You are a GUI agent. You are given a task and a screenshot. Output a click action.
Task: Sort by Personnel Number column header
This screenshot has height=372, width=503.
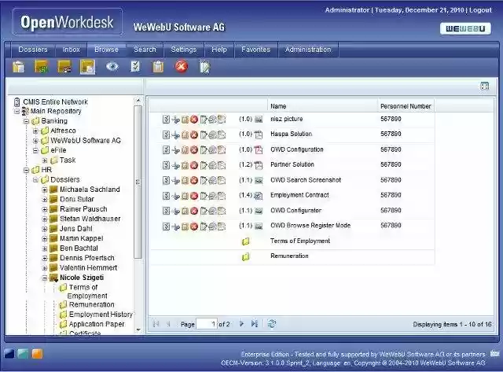pos(406,106)
